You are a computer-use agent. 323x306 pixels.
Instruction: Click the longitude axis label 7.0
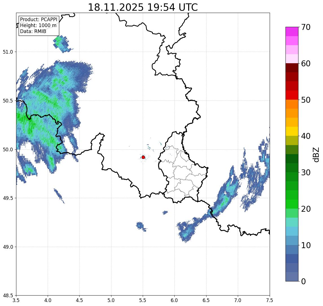(238, 300)
